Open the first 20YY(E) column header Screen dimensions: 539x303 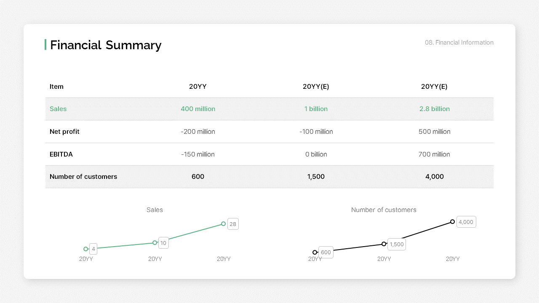pyautogui.click(x=316, y=87)
